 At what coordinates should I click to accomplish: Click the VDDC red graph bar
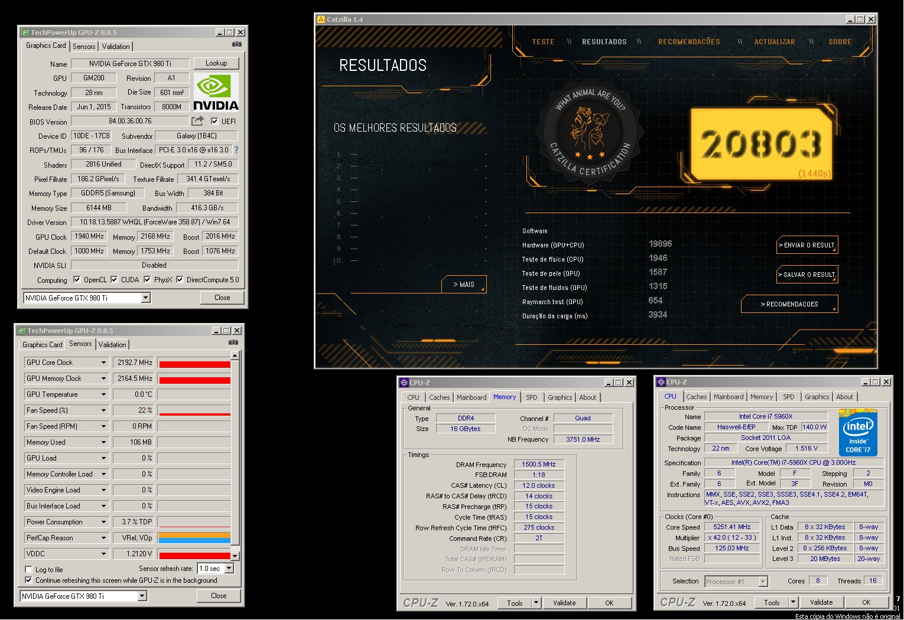[x=194, y=555]
